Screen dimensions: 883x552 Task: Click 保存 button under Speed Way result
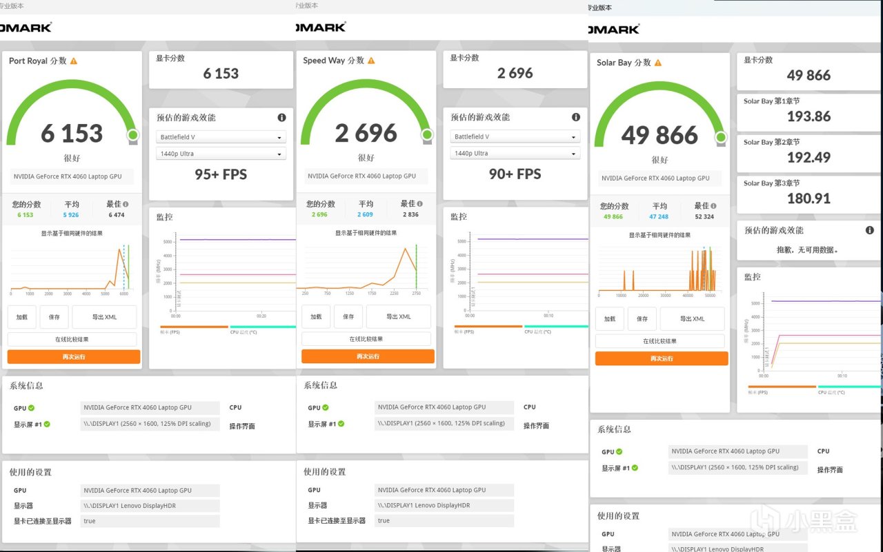(348, 316)
